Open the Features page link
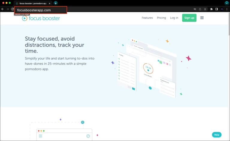Screen dimensions: 230x141 pyautogui.click(x=147, y=18)
